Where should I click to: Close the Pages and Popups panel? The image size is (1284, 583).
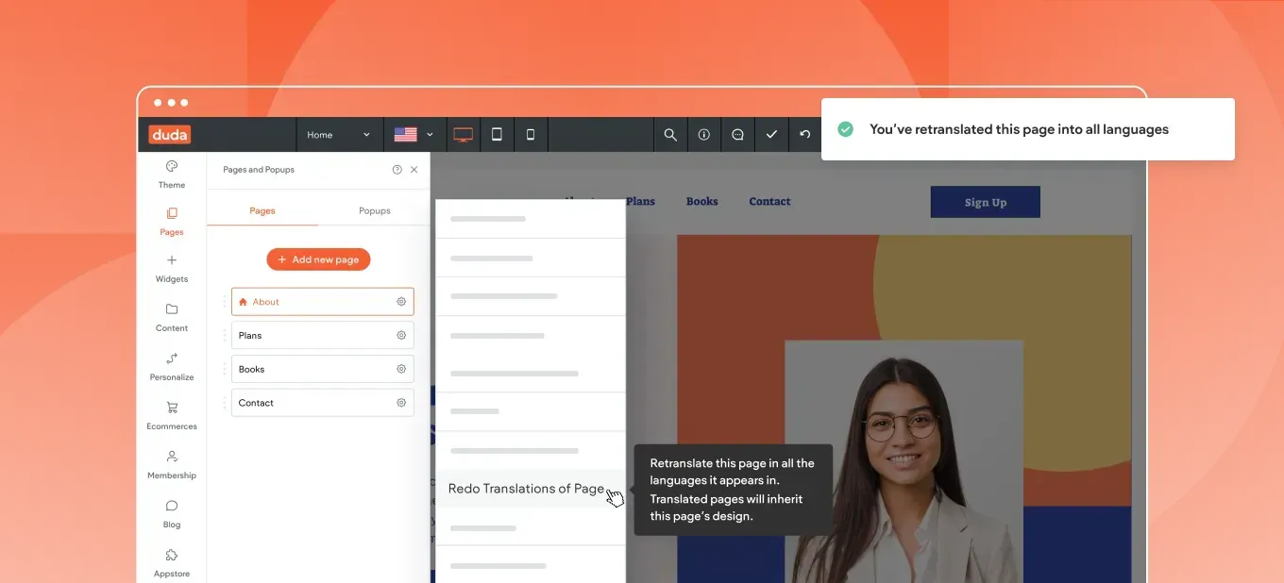414,170
